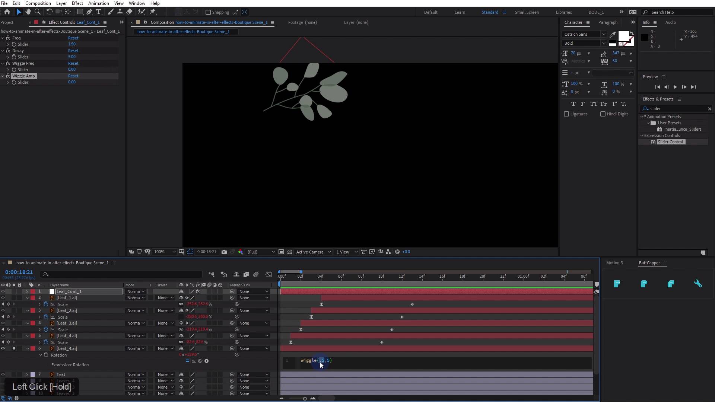Switch to the Motion-3 panel tab
Screen dimensions: 715x402
coord(614,263)
